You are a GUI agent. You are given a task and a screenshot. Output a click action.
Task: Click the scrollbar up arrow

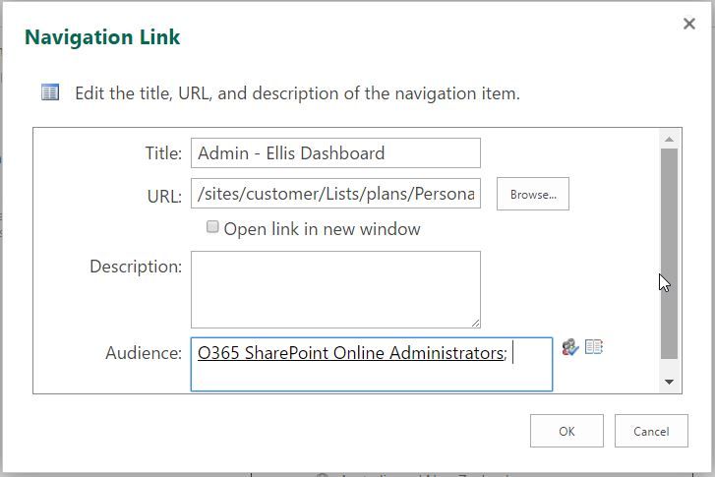[x=669, y=139]
